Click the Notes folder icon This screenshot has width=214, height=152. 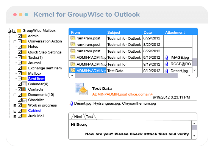pos(24,47)
